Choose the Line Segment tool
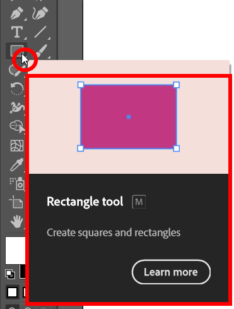234x309 pixels. click(40, 32)
